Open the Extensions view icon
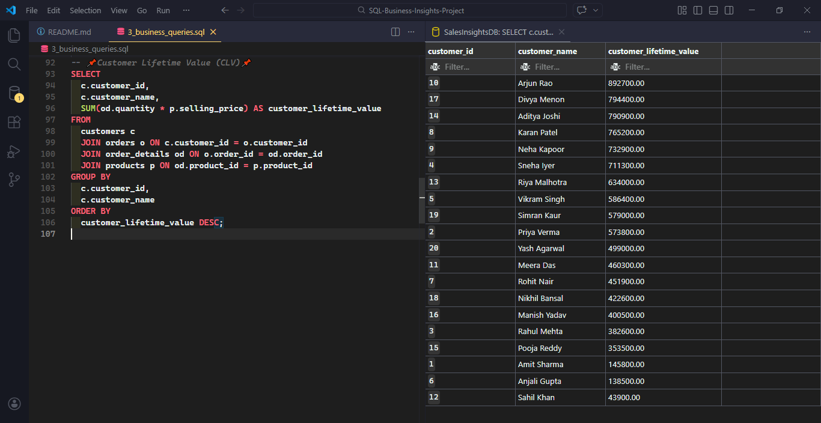The width and height of the screenshot is (821, 423). point(14,123)
